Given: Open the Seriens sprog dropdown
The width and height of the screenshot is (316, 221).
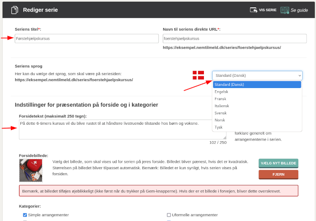Looking at the screenshot, I should tap(257, 76).
